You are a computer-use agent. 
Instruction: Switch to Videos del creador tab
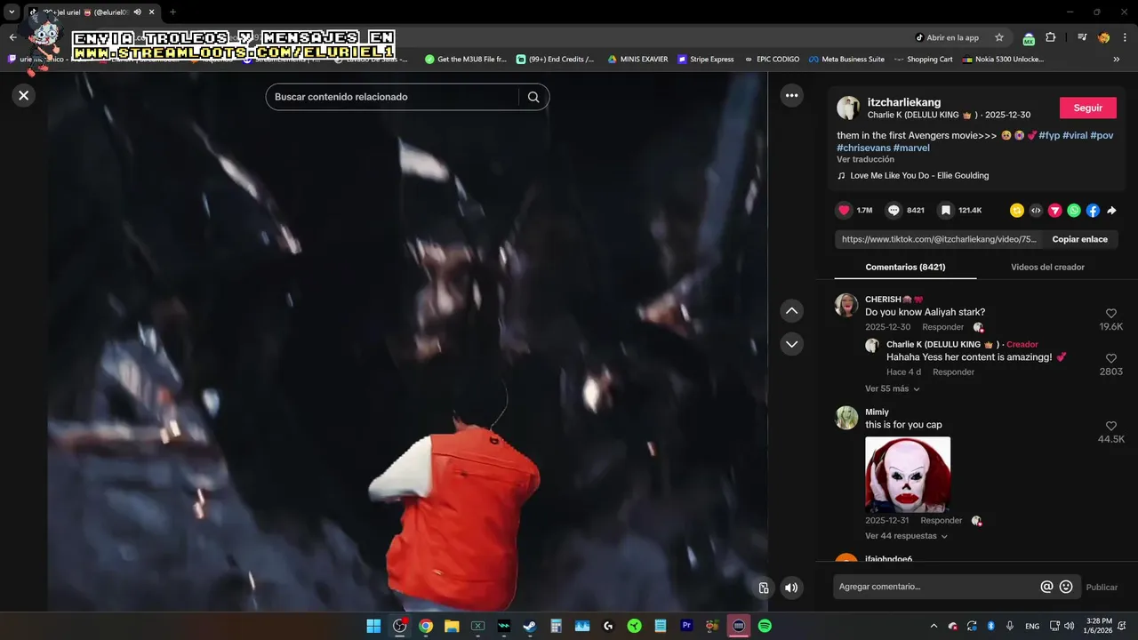[1047, 267]
